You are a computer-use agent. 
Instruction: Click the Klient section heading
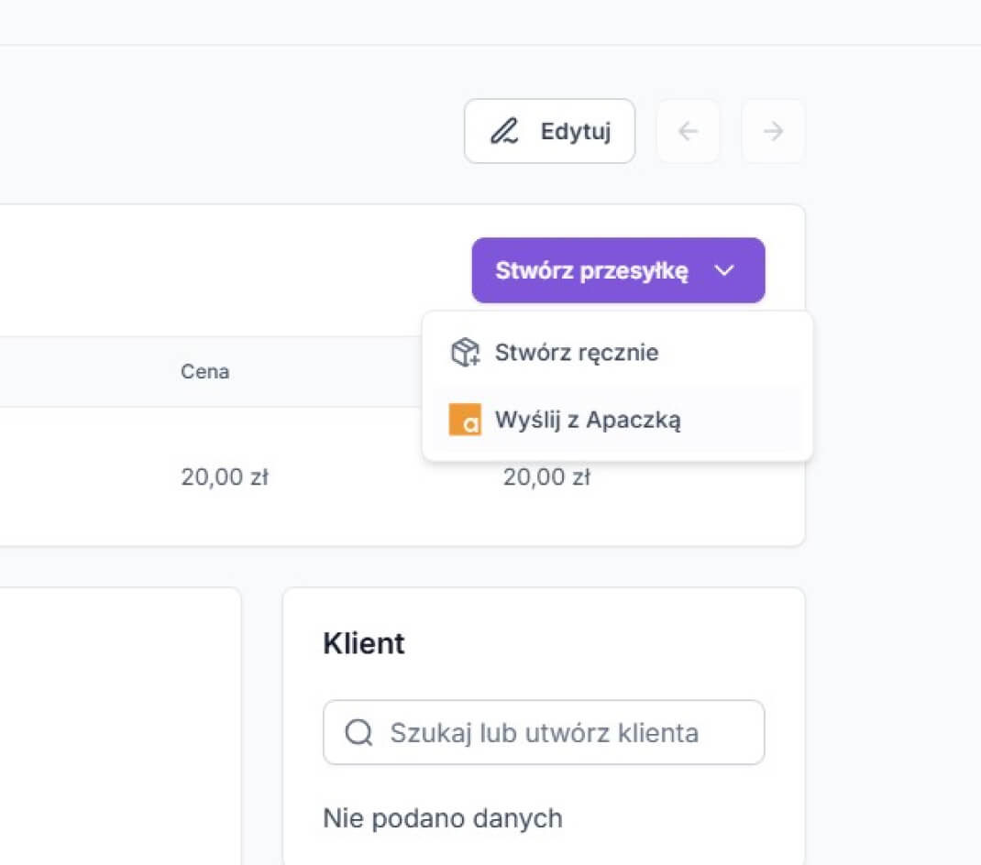click(x=364, y=643)
